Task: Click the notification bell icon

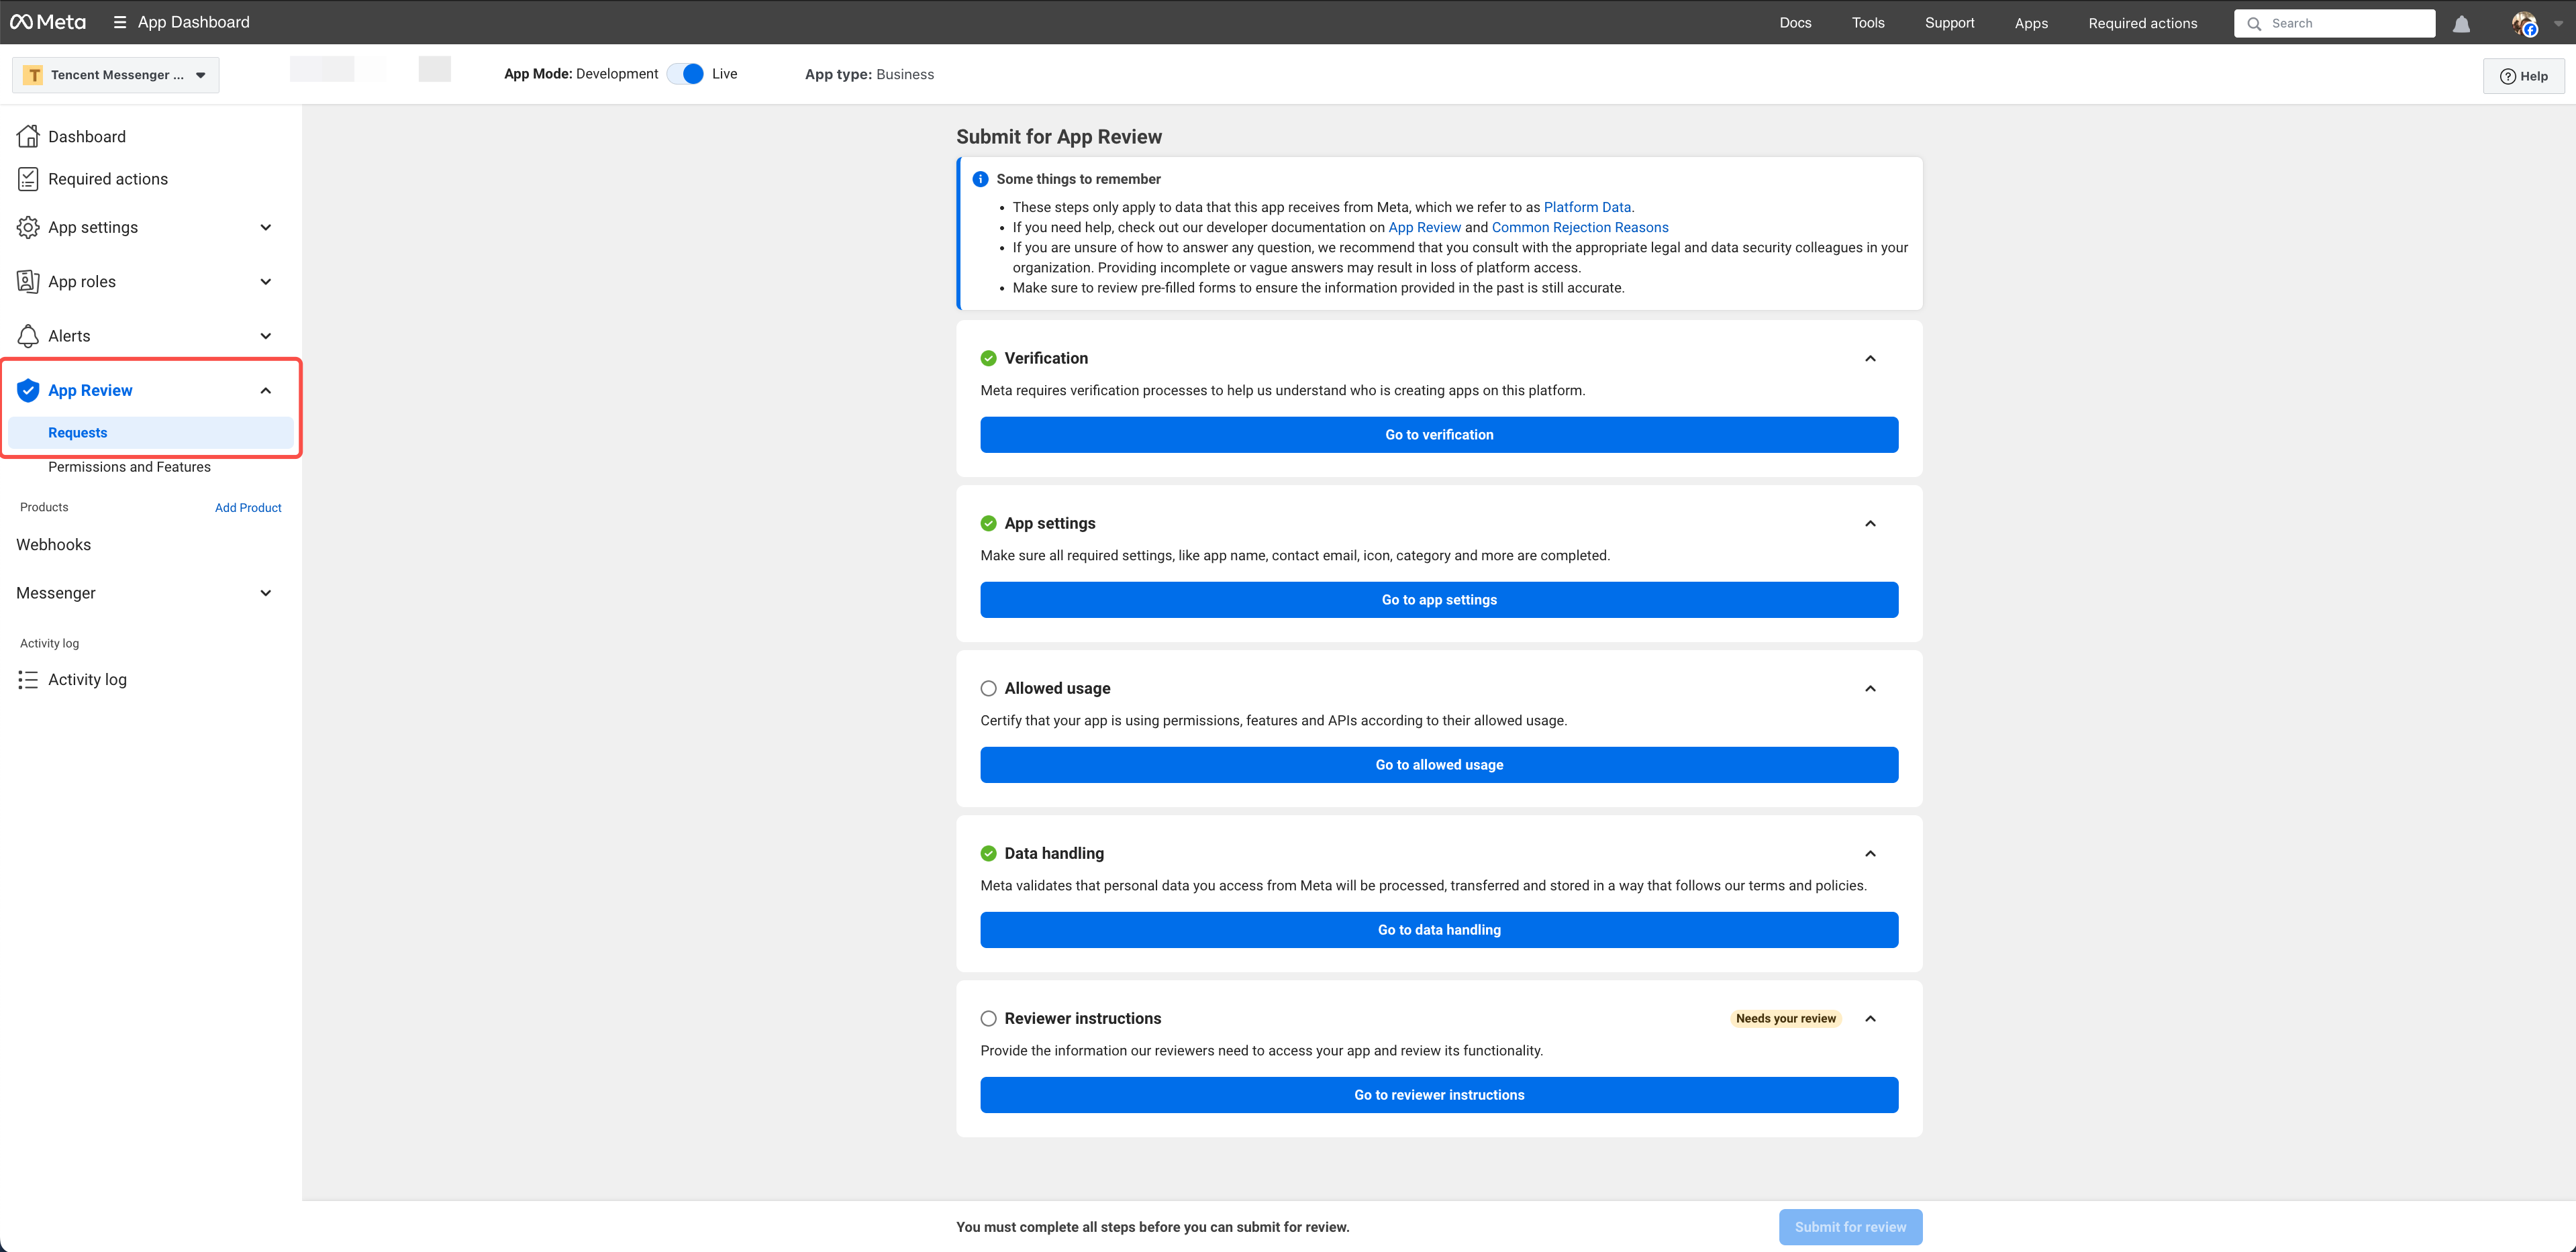Action: (2461, 24)
